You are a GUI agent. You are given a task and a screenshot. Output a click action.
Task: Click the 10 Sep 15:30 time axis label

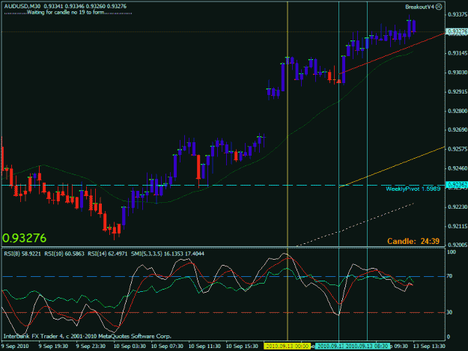click(x=242, y=347)
